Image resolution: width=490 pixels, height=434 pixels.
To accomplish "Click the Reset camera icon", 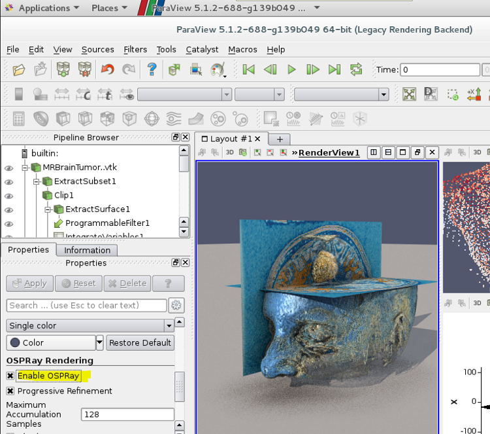I will pos(409,94).
